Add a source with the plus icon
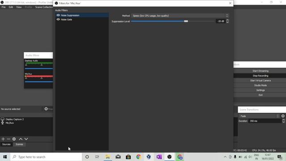Screen dimensions: 286x161 [3, 139]
